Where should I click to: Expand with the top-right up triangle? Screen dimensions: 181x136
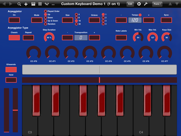pos(170,4)
